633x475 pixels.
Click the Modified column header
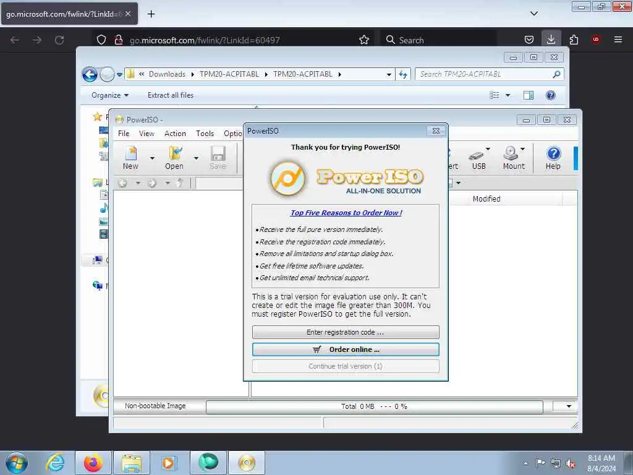486,199
